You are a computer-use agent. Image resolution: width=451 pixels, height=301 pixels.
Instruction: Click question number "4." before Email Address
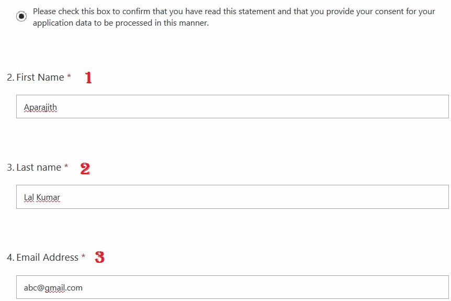point(10,258)
